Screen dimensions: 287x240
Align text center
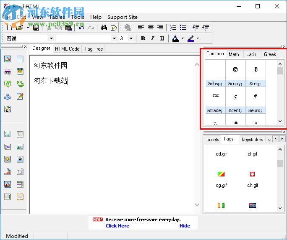[x=151, y=28]
